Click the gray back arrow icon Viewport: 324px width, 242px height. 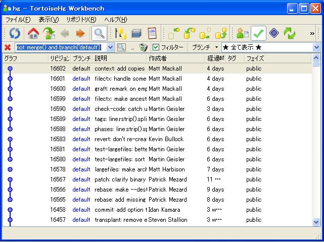[65, 33]
